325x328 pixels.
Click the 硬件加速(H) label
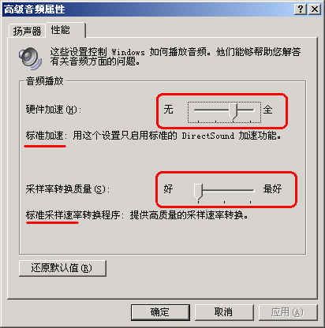point(54,110)
